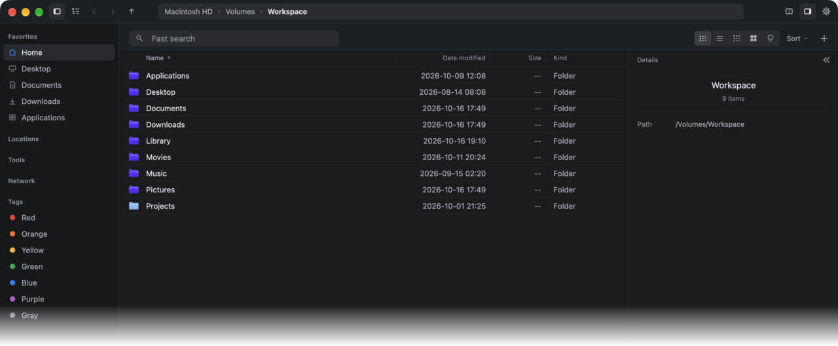Click the Pictures folder icon in list
This screenshot has height=346, width=838.
(x=134, y=190)
